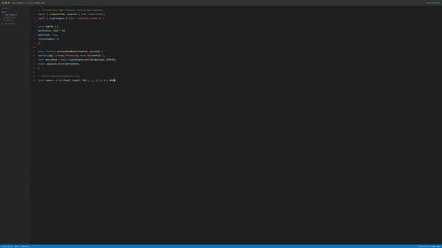Click the processDataBatch function declaration line
Screen dimensions: 442x248
(x=70, y=52)
